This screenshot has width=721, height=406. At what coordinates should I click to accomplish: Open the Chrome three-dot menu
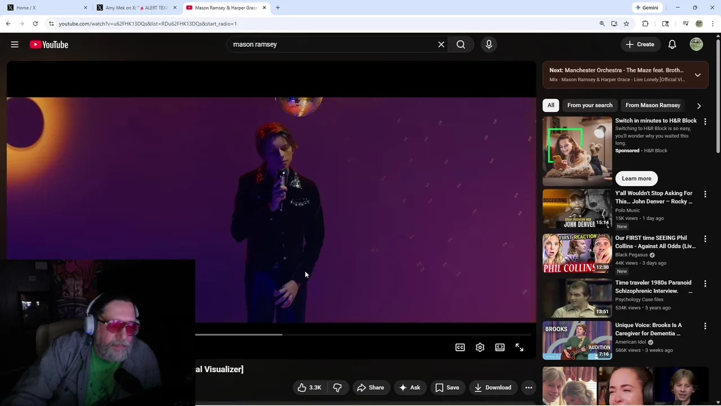coord(713,24)
